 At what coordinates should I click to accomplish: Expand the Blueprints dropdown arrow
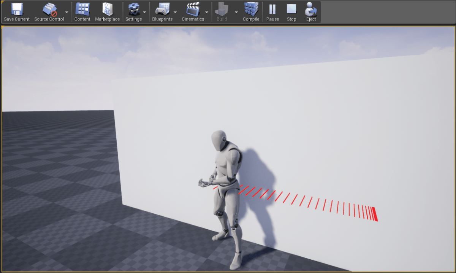(175, 11)
